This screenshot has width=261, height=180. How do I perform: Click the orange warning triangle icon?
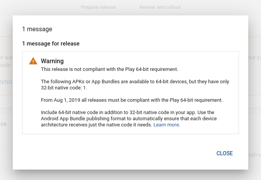[33, 61]
